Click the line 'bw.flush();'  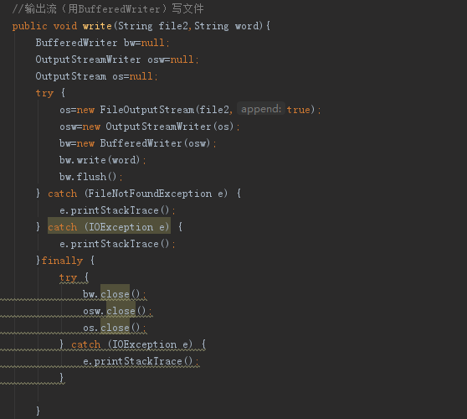(x=91, y=177)
